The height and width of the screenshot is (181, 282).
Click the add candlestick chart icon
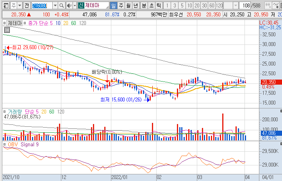pos(268,6)
